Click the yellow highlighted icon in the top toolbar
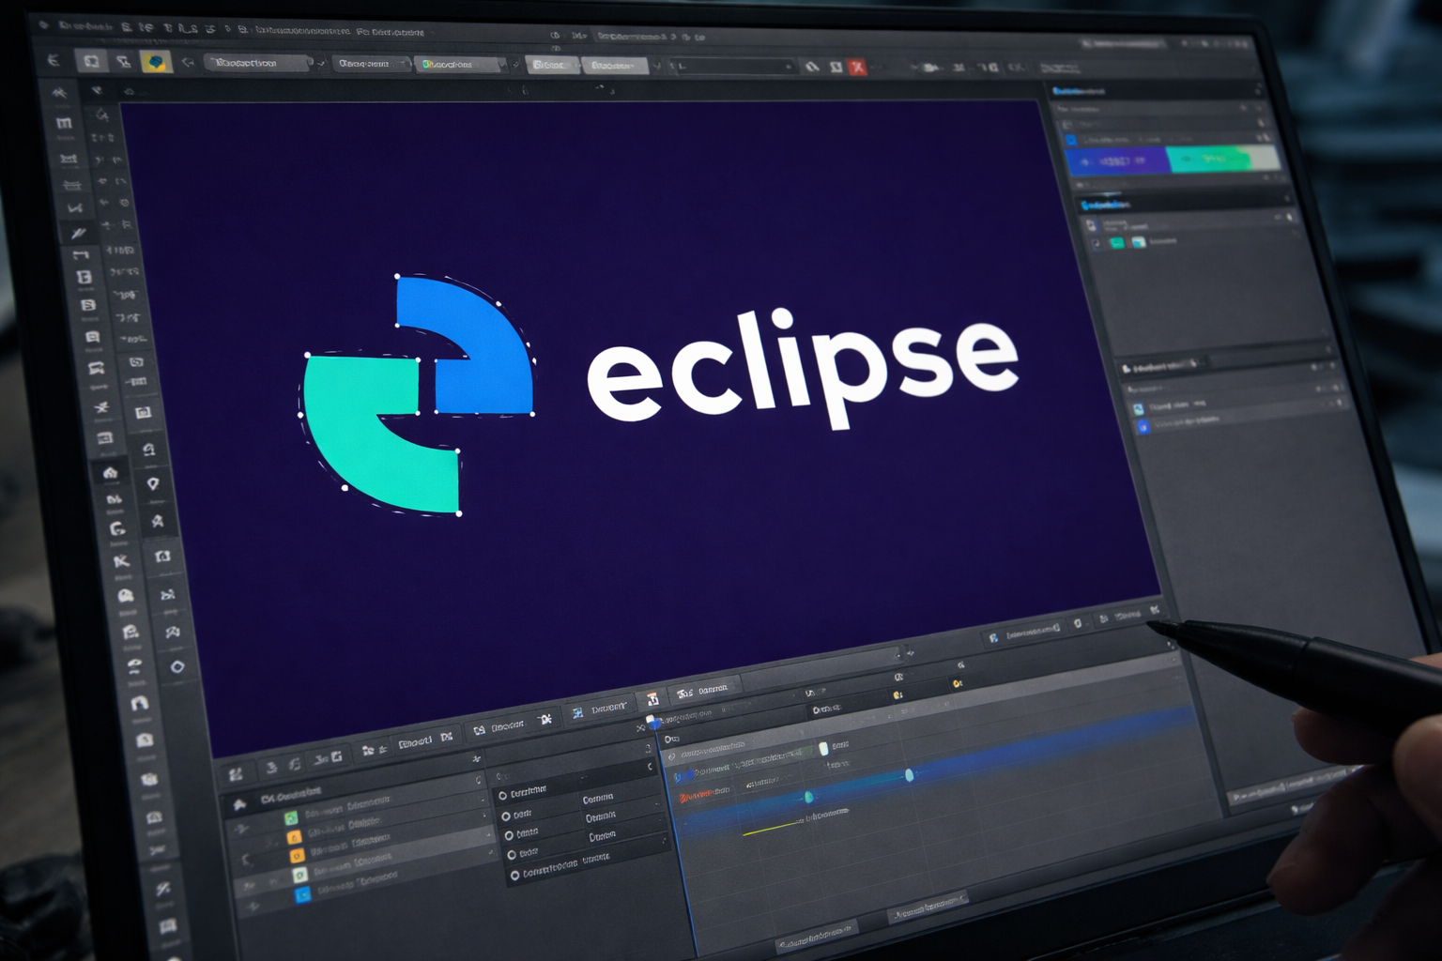This screenshot has width=1442, height=961. click(x=156, y=62)
